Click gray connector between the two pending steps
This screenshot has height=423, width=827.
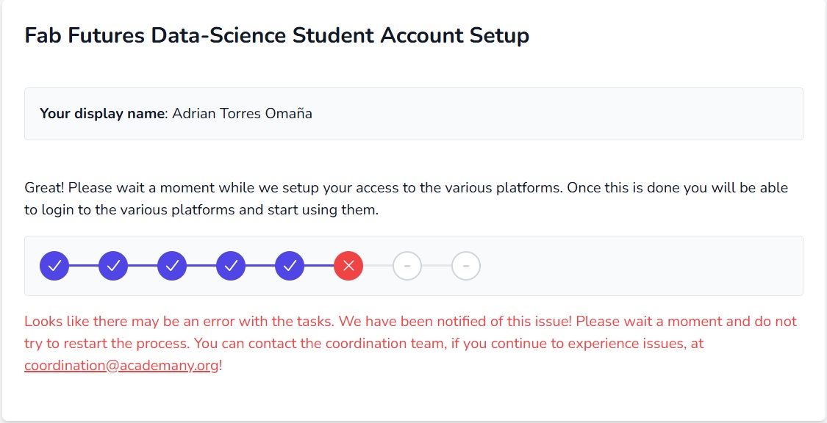(x=437, y=266)
